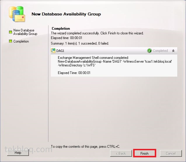Screen dimensions: 186x162
Task: Click green square beside New Database Availability Group
Action: pos(11,32)
